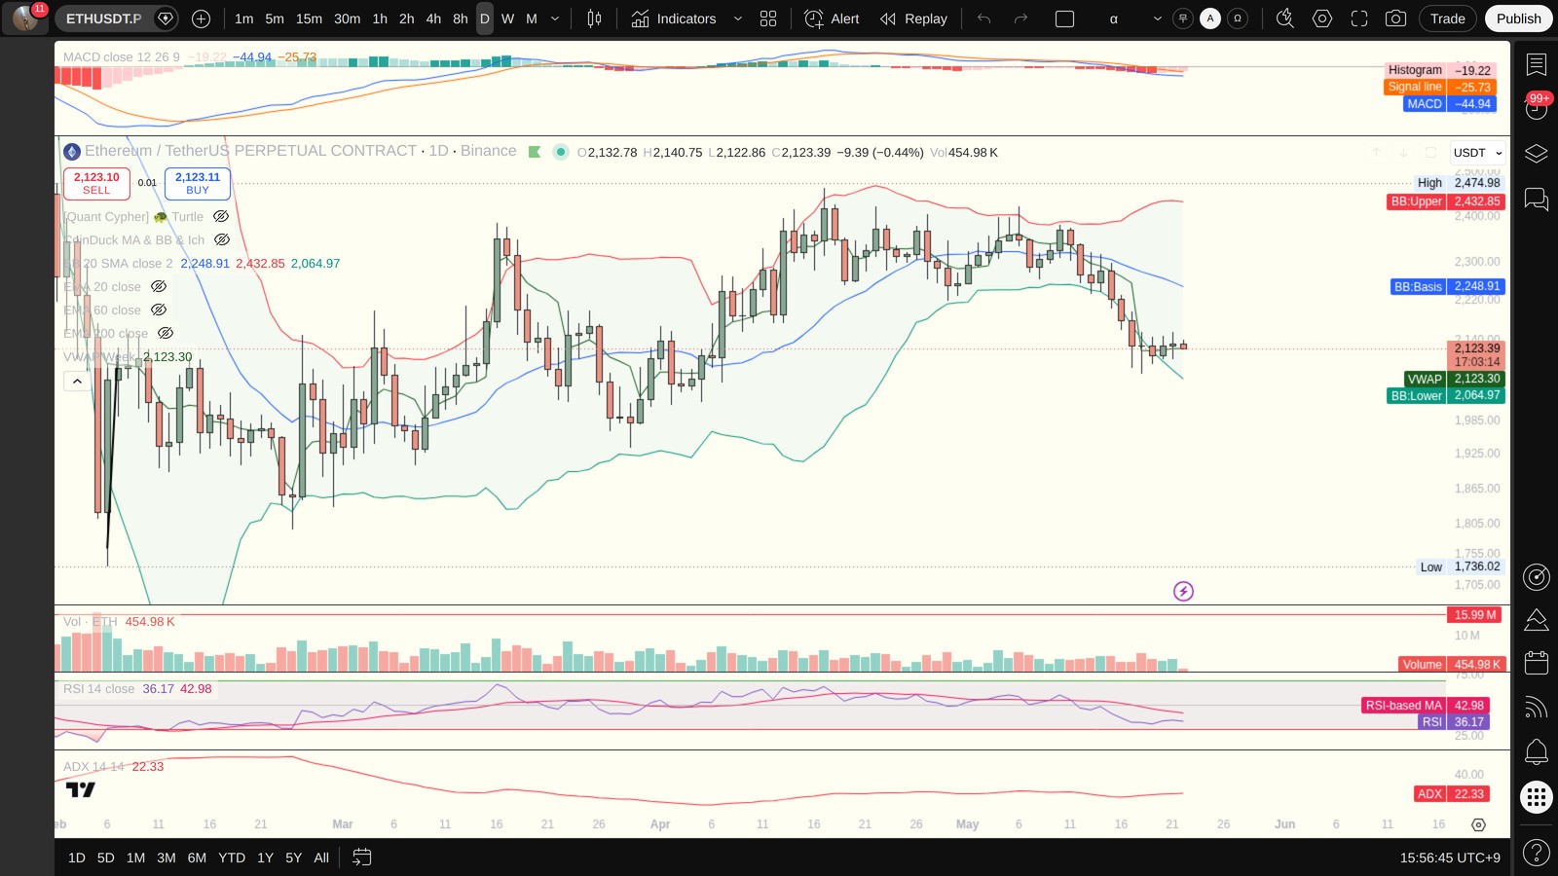
Task: Collapse the indicator legend with the chevron
Action: tap(77, 382)
